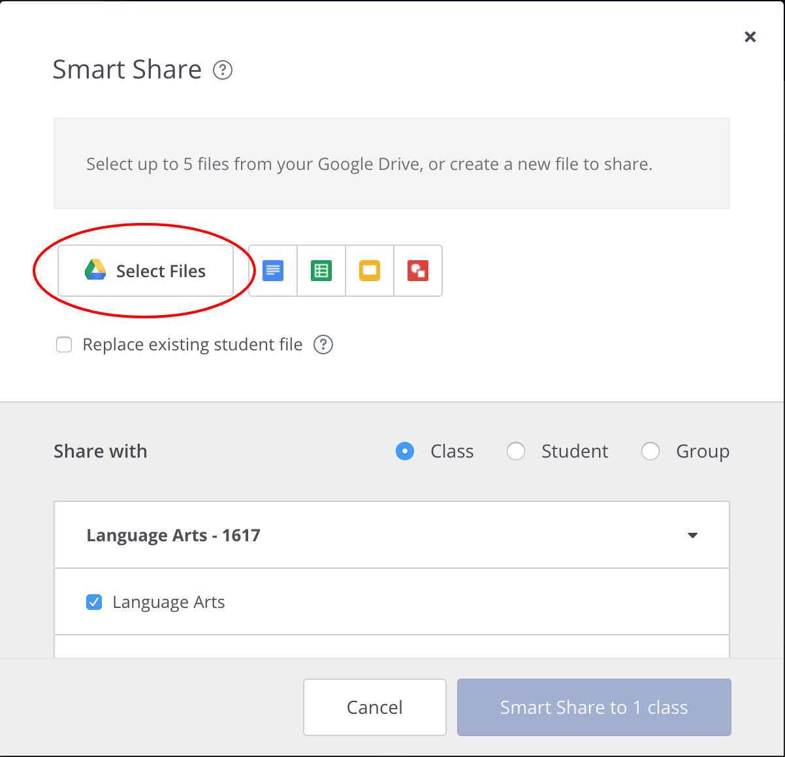Create a new Google Slides file

click(x=370, y=271)
